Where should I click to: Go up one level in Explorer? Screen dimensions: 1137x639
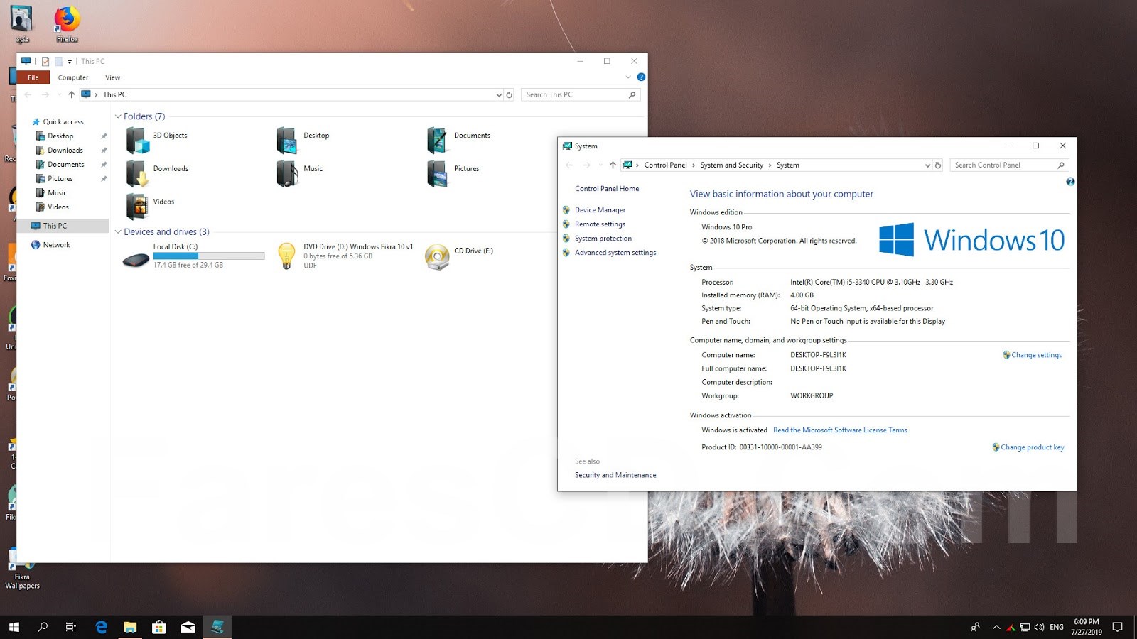[x=71, y=94]
